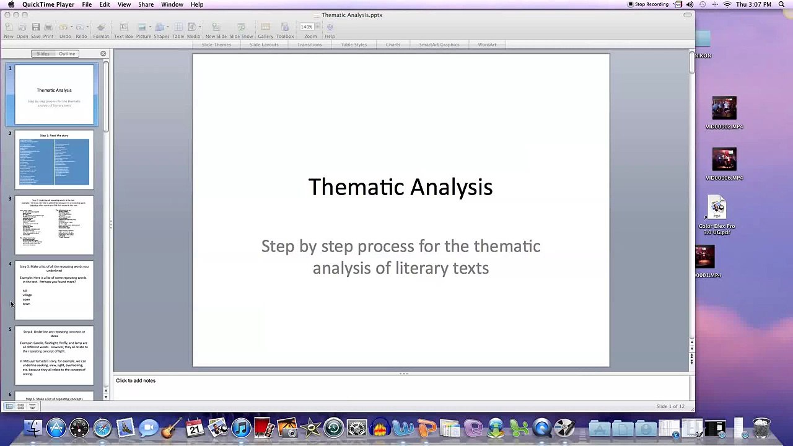This screenshot has width=793, height=446.
Task: Select slide 3 thumbnail
Action: 55,225
